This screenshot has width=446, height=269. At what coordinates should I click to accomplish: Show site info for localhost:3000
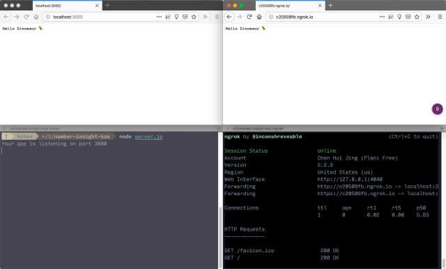point(48,17)
